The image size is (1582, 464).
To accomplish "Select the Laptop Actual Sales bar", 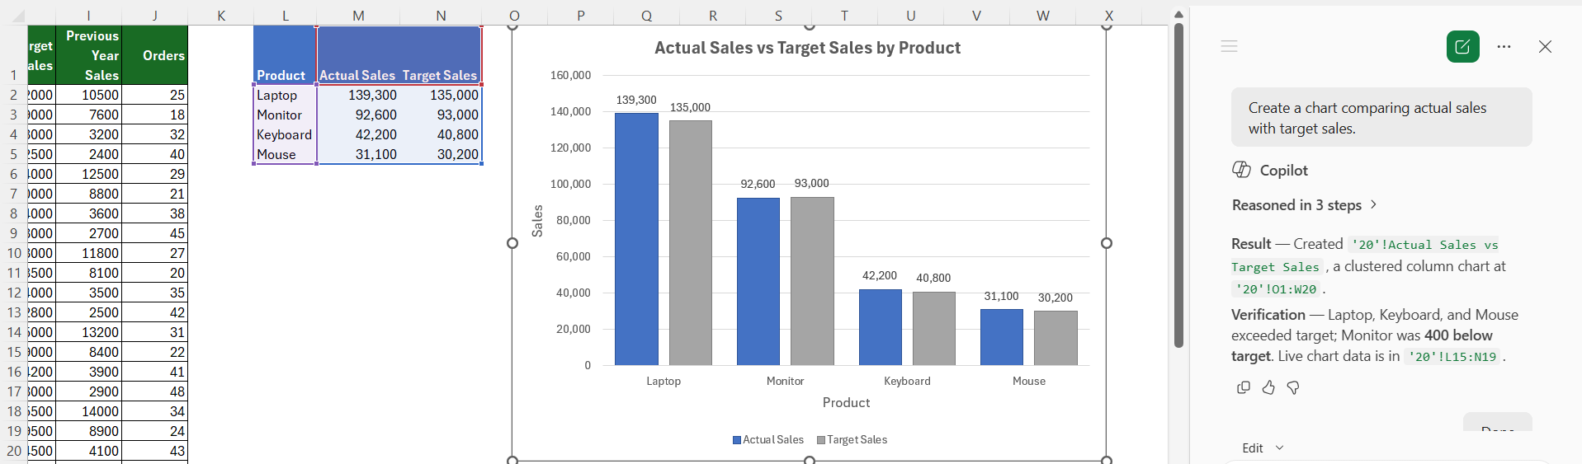I will point(636,239).
